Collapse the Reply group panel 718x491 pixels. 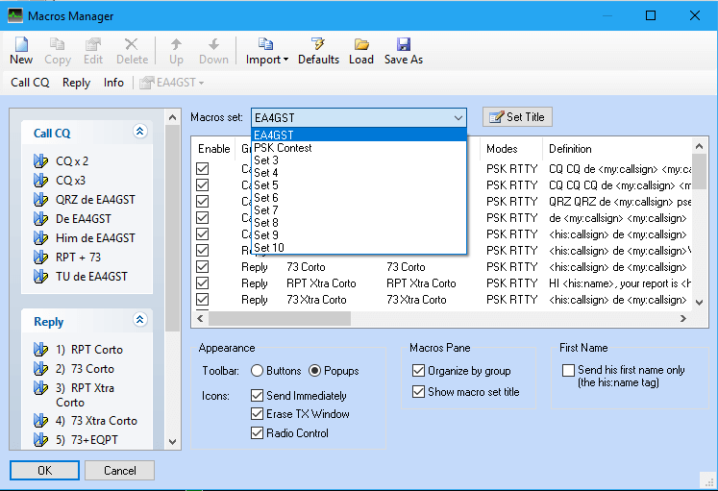point(139,319)
